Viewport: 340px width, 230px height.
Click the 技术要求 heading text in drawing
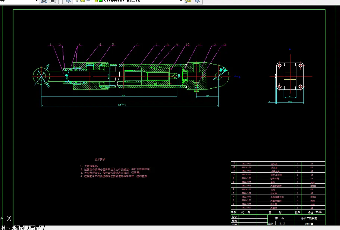pyautogui.click(x=100, y=159)
